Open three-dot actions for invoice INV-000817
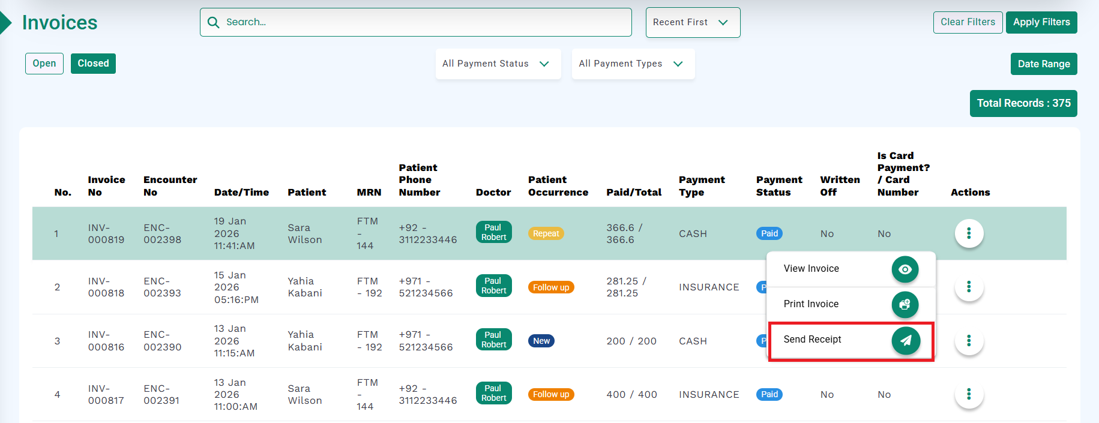 click(968, 394)
